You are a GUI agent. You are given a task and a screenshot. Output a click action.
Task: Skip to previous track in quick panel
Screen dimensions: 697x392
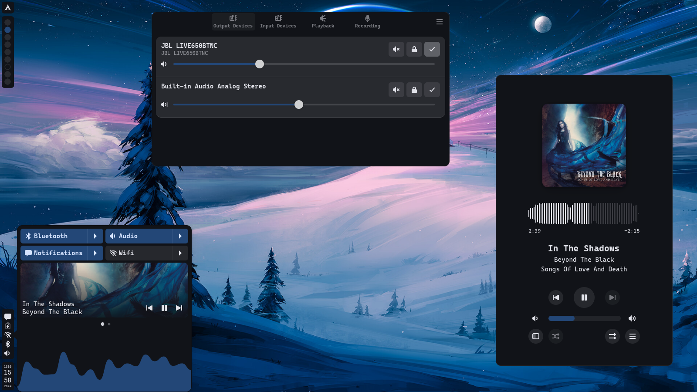(149, 308)
